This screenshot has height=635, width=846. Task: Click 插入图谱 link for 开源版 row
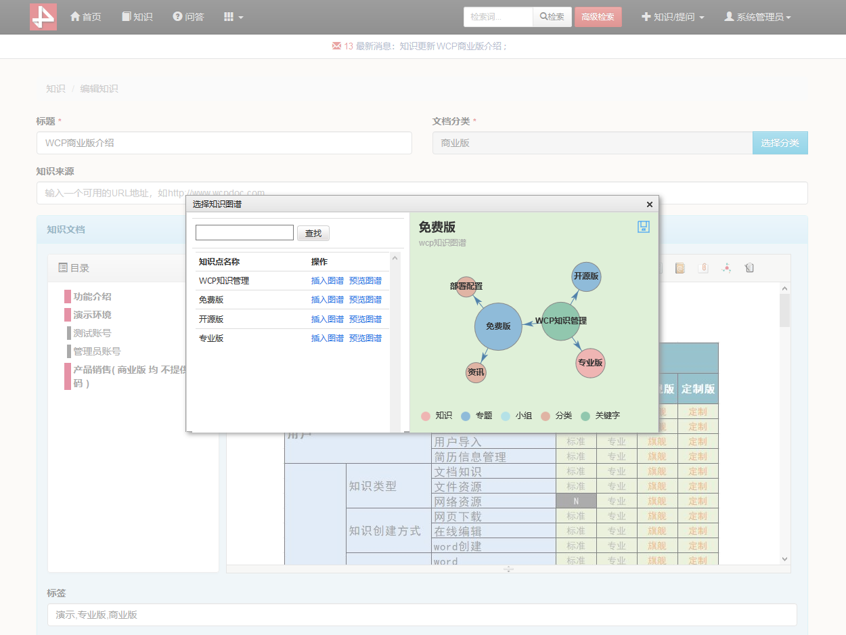327,319
